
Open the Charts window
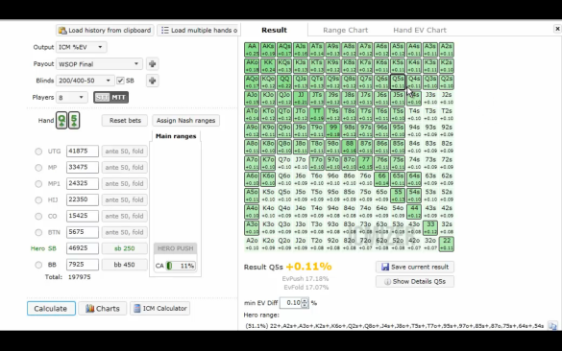[103, 309]
